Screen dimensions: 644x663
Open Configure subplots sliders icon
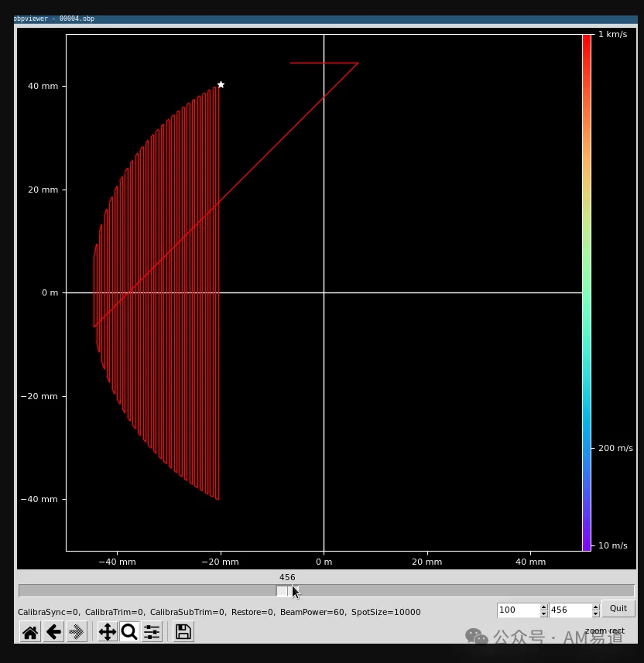coord(152,632)
